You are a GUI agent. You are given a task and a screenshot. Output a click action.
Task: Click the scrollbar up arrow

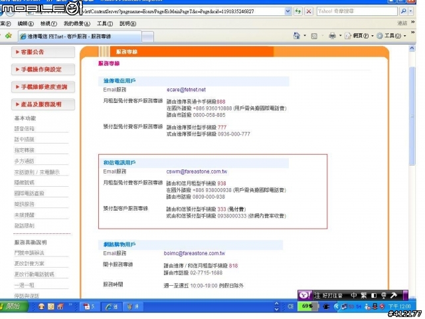(x=412, y=49)
